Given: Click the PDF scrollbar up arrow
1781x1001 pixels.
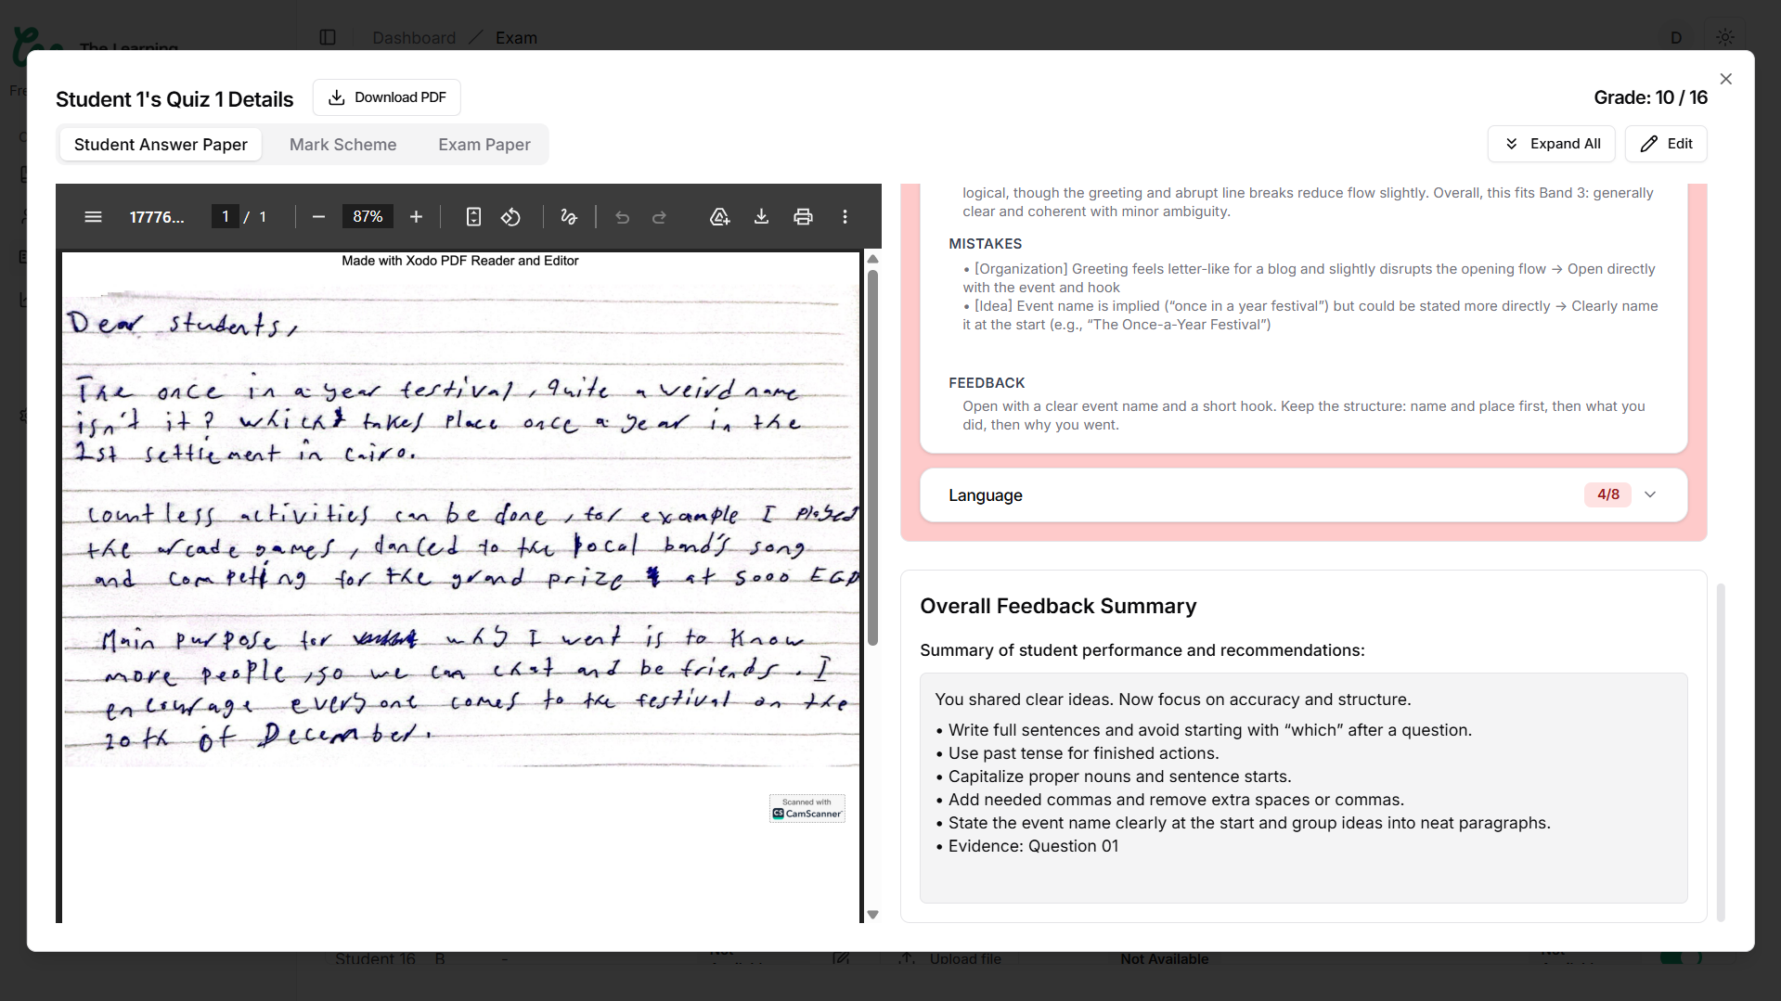Looking at the screenshot, I should click(872, 259).
